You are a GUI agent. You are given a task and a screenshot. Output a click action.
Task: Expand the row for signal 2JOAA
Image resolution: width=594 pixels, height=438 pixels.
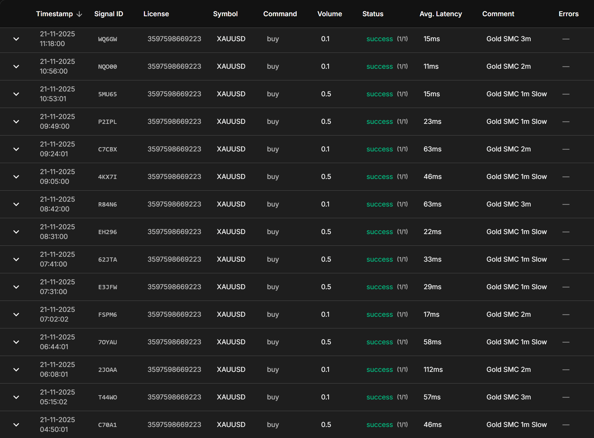click(x=16, y=370)
